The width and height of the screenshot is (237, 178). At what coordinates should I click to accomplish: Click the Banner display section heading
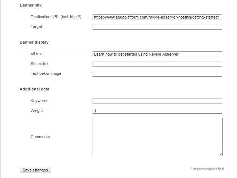(34, 42)
